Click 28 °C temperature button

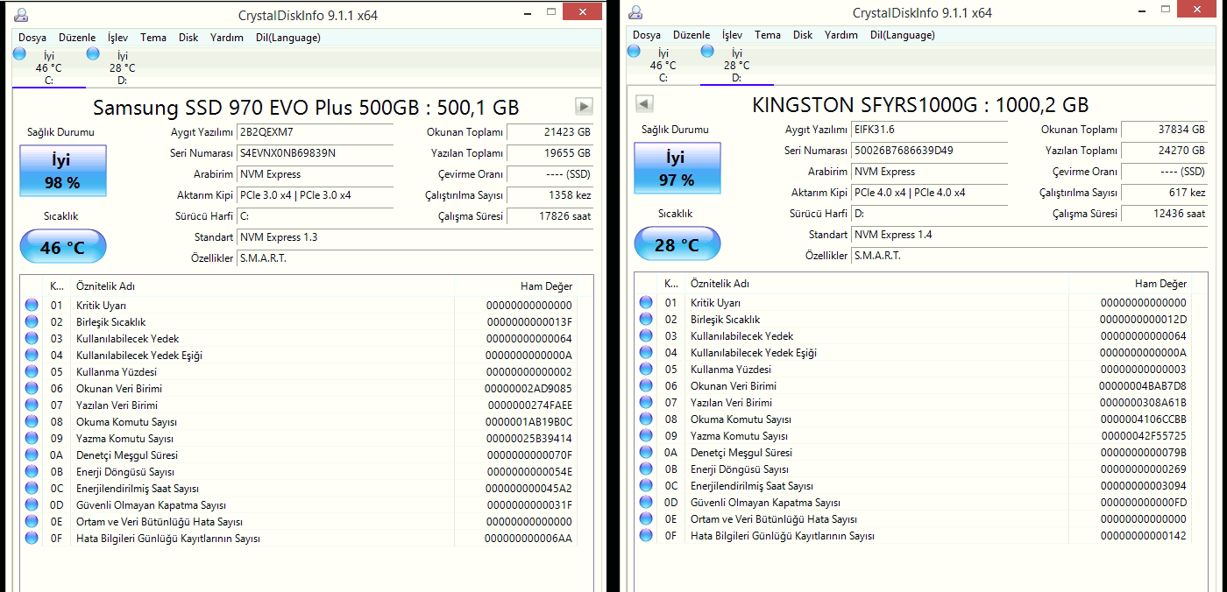[x=677, y=244]
